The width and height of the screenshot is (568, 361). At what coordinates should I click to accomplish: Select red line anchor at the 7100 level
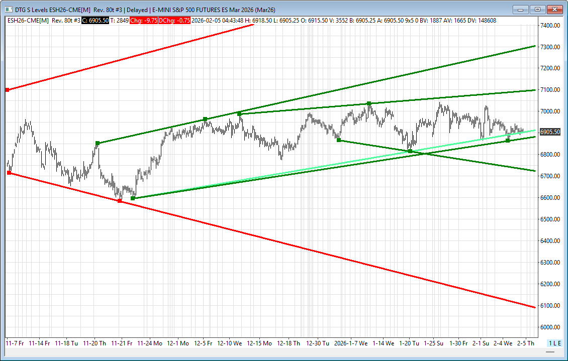[7, 90]
